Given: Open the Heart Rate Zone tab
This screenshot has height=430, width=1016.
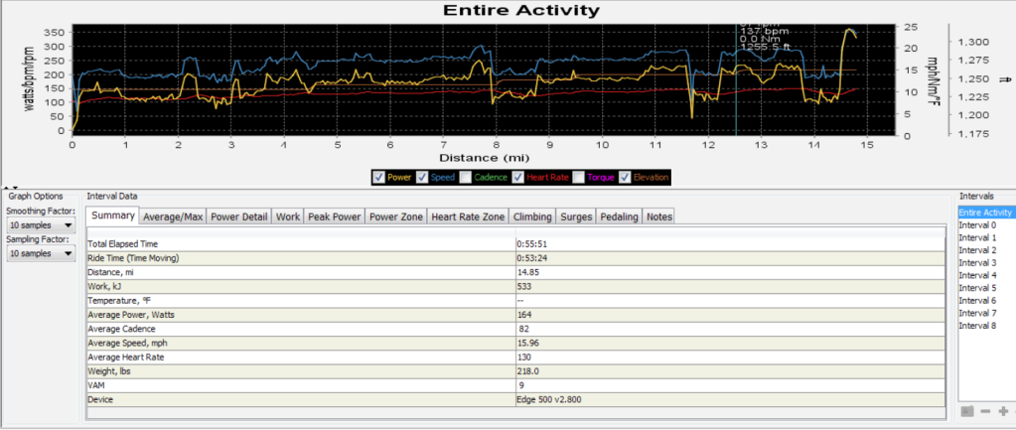Looking at the screenshot, I should [468, 216].
